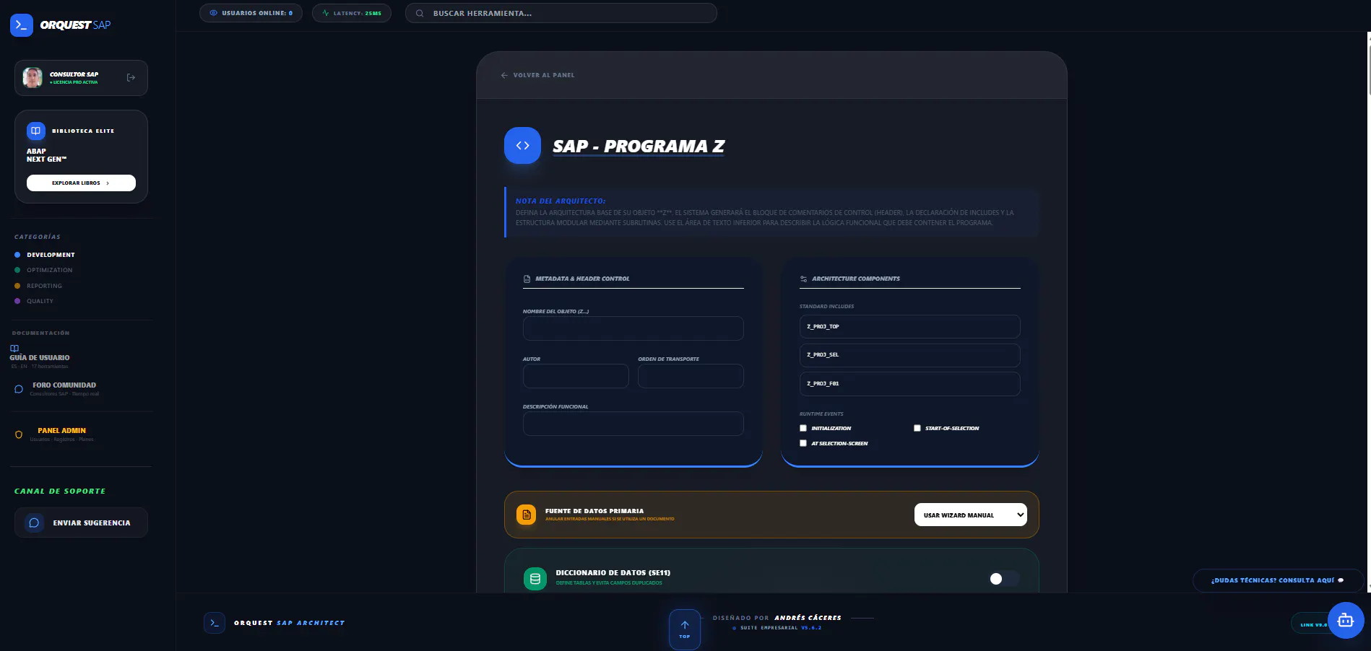1371x651 pixels.
Task: Click the Z_PROJ_SEL include field
Action: click(909, 355)
